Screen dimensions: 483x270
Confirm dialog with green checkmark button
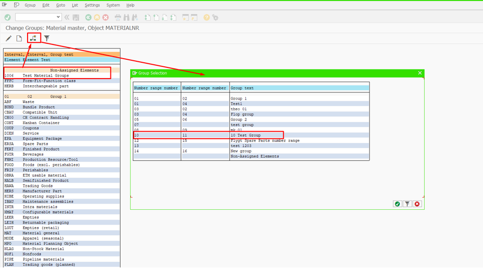point(397,204)
